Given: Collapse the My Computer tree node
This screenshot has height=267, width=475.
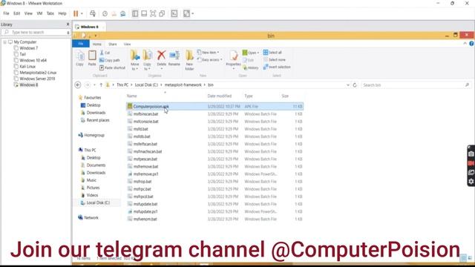Looking at the screenshot, I should click(x=5, y=42).
